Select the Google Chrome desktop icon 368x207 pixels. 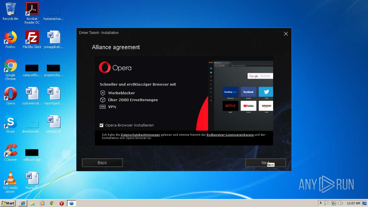click(10, 70)
